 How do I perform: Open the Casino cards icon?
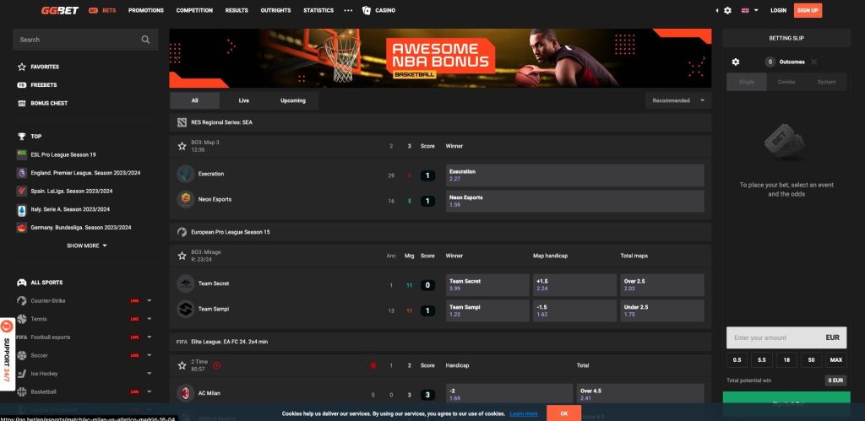[366, 10]
